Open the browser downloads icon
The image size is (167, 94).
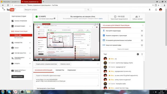point(164,5)
